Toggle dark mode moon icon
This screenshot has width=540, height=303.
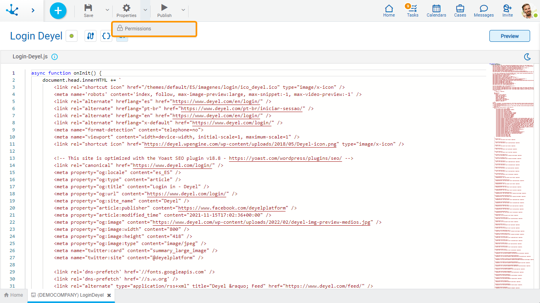point(527,57)
